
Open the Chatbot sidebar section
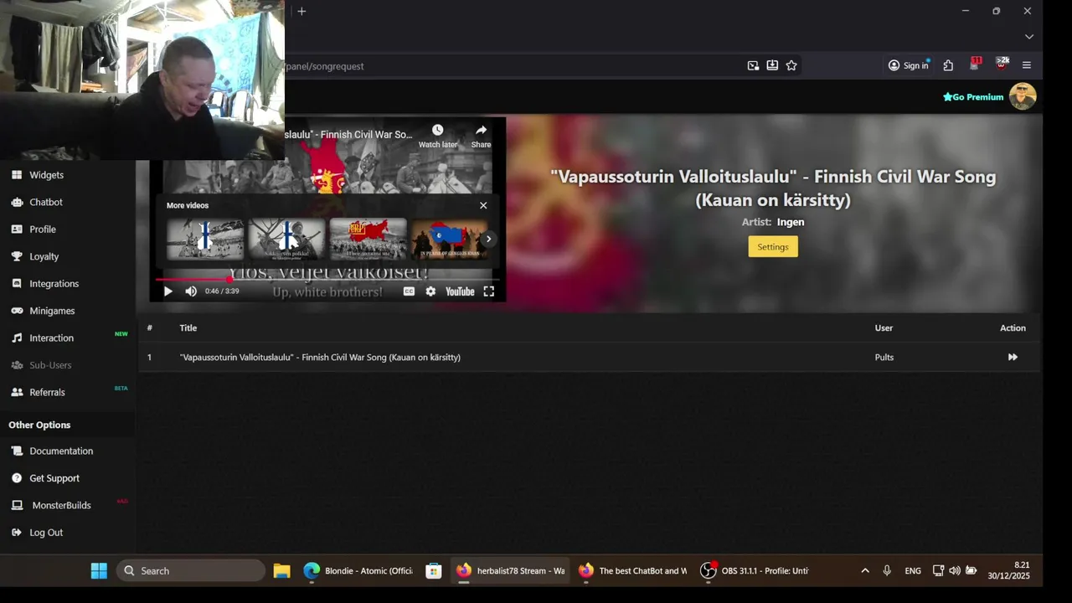(x=46, y=202)
